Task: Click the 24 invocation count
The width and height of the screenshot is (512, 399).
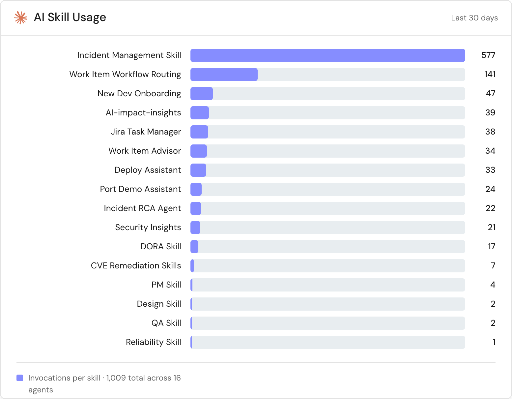Action: pyautogui.click(x=490, y=189)
